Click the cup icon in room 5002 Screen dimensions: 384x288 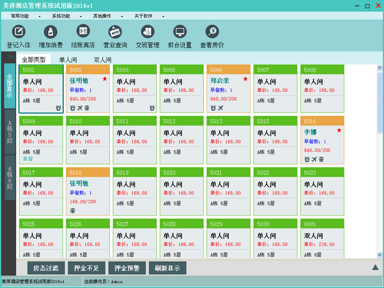click(x=73, y=108)
